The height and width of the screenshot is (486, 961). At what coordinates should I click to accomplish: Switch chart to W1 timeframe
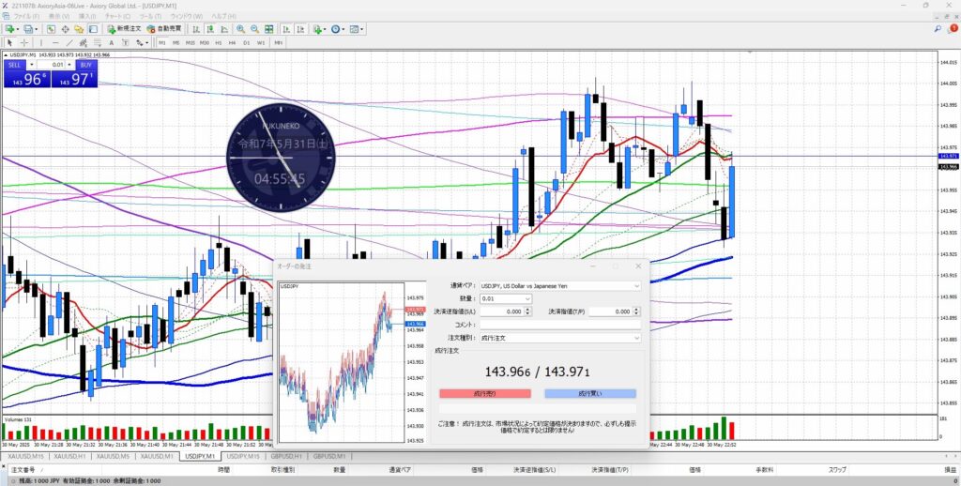(261, 43)
